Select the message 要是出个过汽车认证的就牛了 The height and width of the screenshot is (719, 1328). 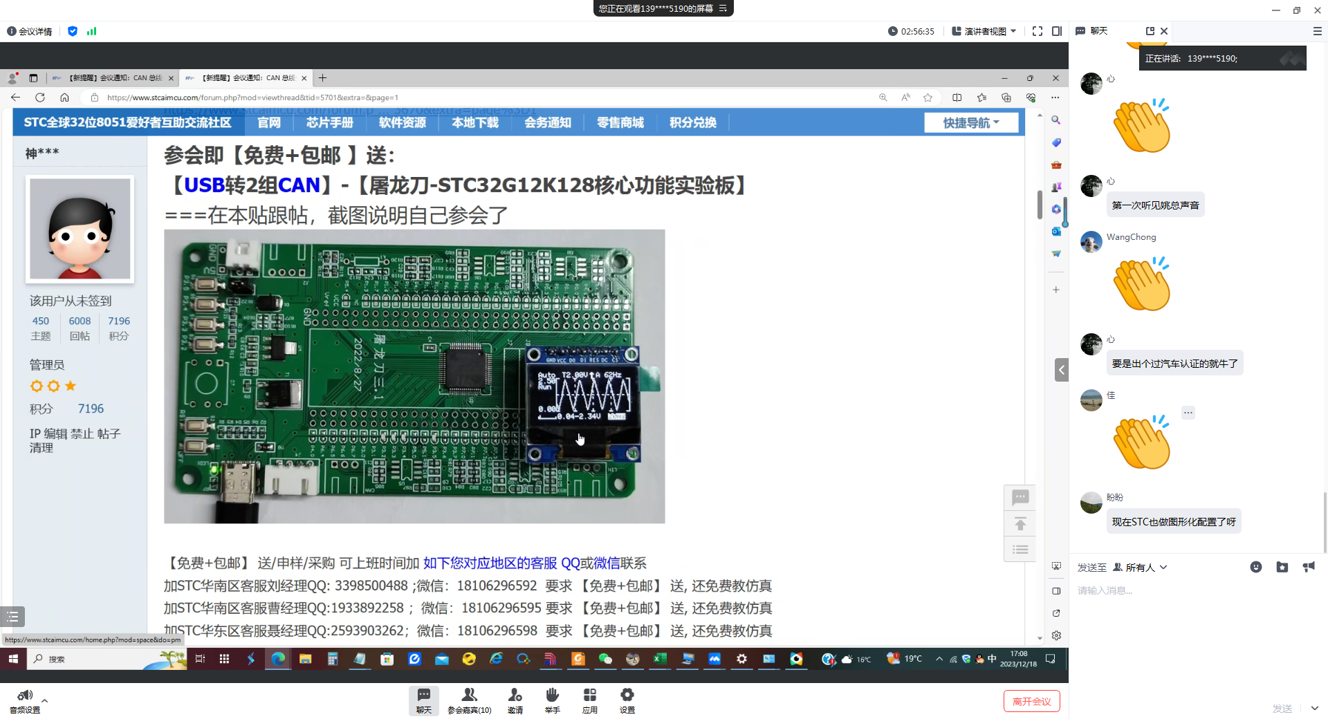coord(1174,364)
